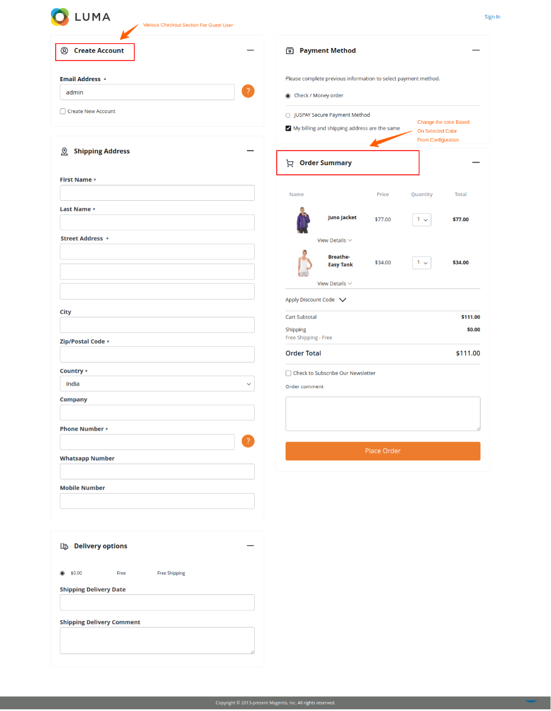Select JUSPAY Secure Payment Method option
The image size is (551, 711).
point(288,115)
